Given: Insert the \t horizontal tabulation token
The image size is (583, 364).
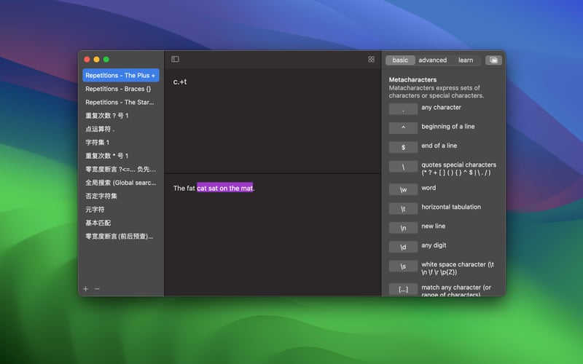Looking at the screenshot, I should tap(403, 209).
